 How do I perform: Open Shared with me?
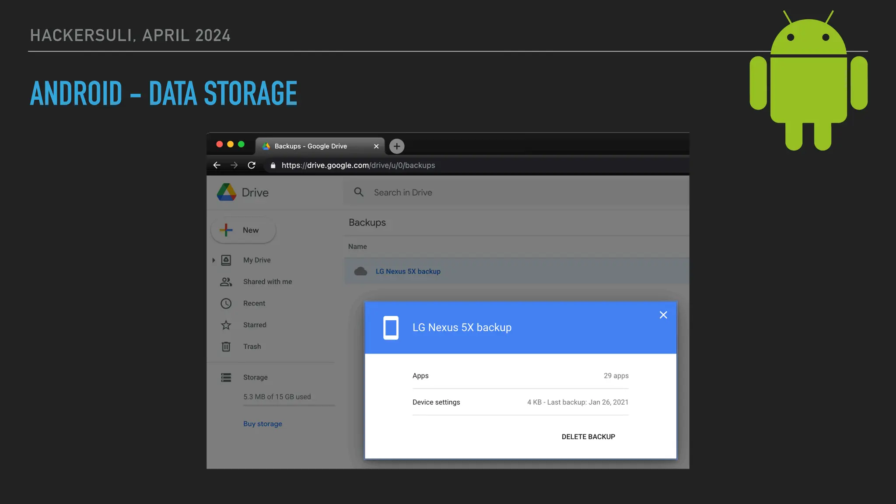coord(267,282)
